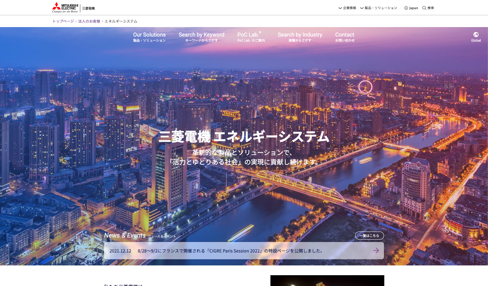Click the 三菱電機 エネルギーシステム hero heading
Image resolution: width=488 pixels, height=286 pixels.
[x=244, y=137]
